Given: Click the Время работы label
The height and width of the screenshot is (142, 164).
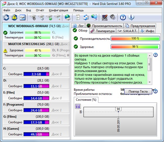Looking at the screenshot, I should [84, 90].
